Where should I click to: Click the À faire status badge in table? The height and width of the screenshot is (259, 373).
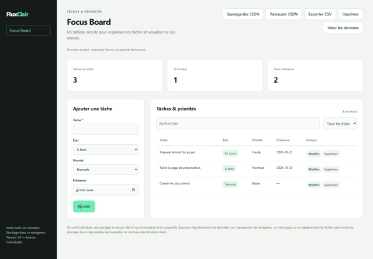[x=229, y=169]
